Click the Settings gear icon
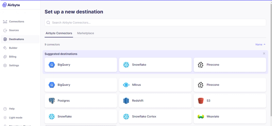 pos(5,65)
